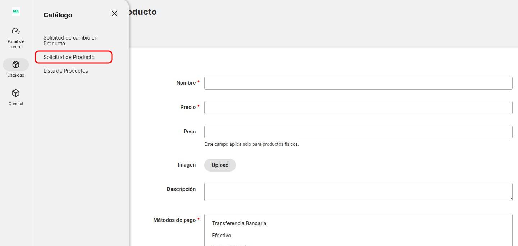The width and height of the screenshot is (518, 246).
Task: Click the Descripción text area
Action: 358,192
